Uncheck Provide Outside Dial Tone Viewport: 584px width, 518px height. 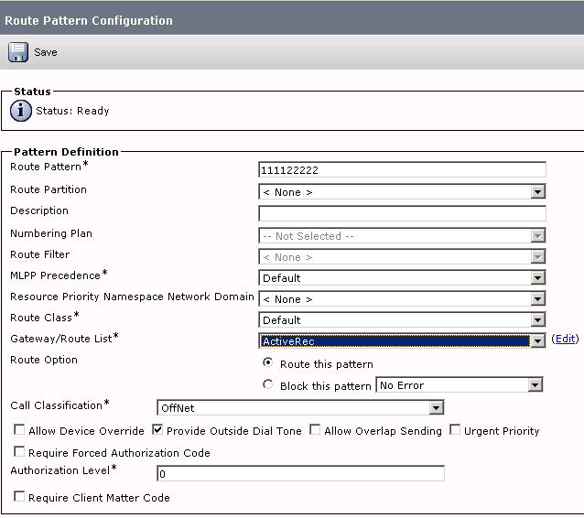point(157,429)
